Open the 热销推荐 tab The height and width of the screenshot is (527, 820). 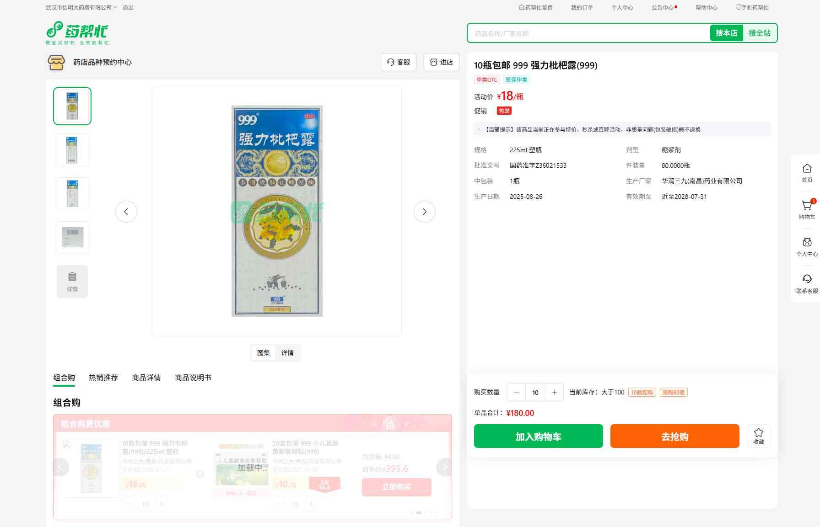click(x=103, y=378)
